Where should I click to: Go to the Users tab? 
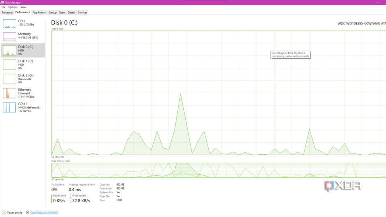[62, 12]
